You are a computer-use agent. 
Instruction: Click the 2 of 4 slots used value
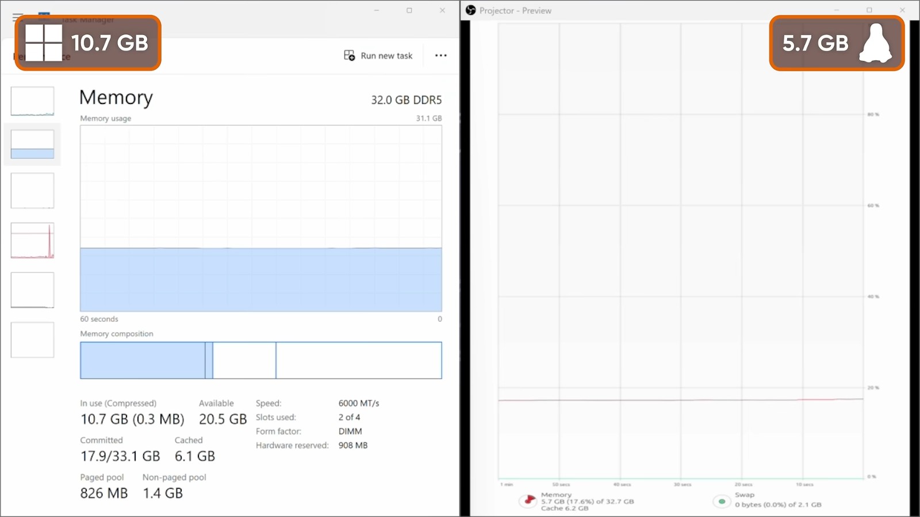(x=349, y=417)
